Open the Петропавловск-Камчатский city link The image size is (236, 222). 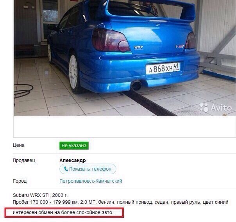91,181
